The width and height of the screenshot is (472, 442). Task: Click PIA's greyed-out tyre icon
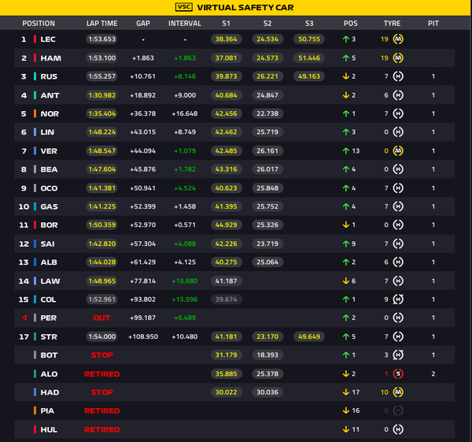click(x=398, y=410)
